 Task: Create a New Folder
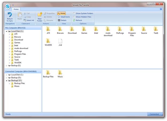(40, 17)
